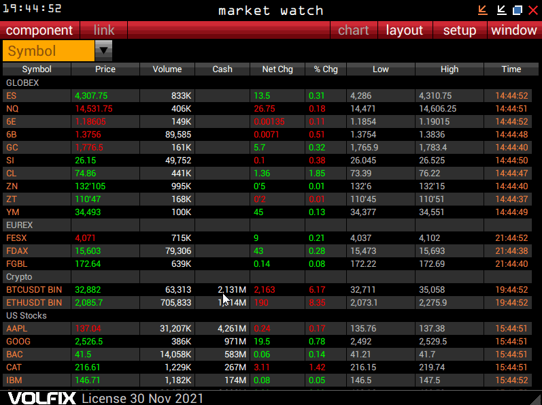Image resolution: width=542 pixels, height=405 pixels.
Task: Select the Crypto group row
Action: pos(267,277)
